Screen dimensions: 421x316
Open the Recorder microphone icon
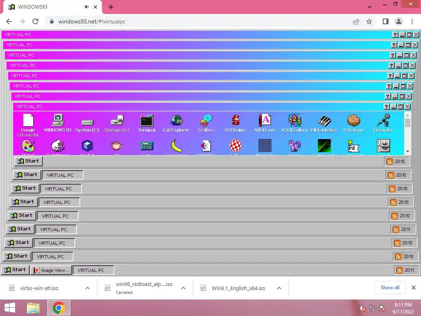coord(383,123)
